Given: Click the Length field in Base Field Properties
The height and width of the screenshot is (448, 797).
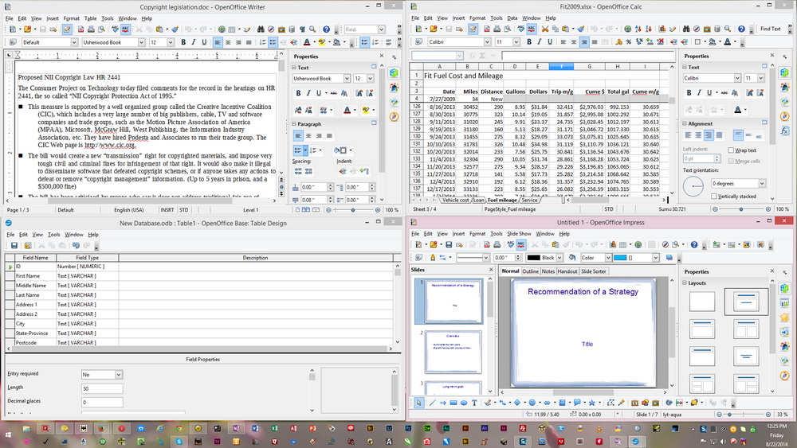Looking at the screenshot, I should click(x=102, y=388).
